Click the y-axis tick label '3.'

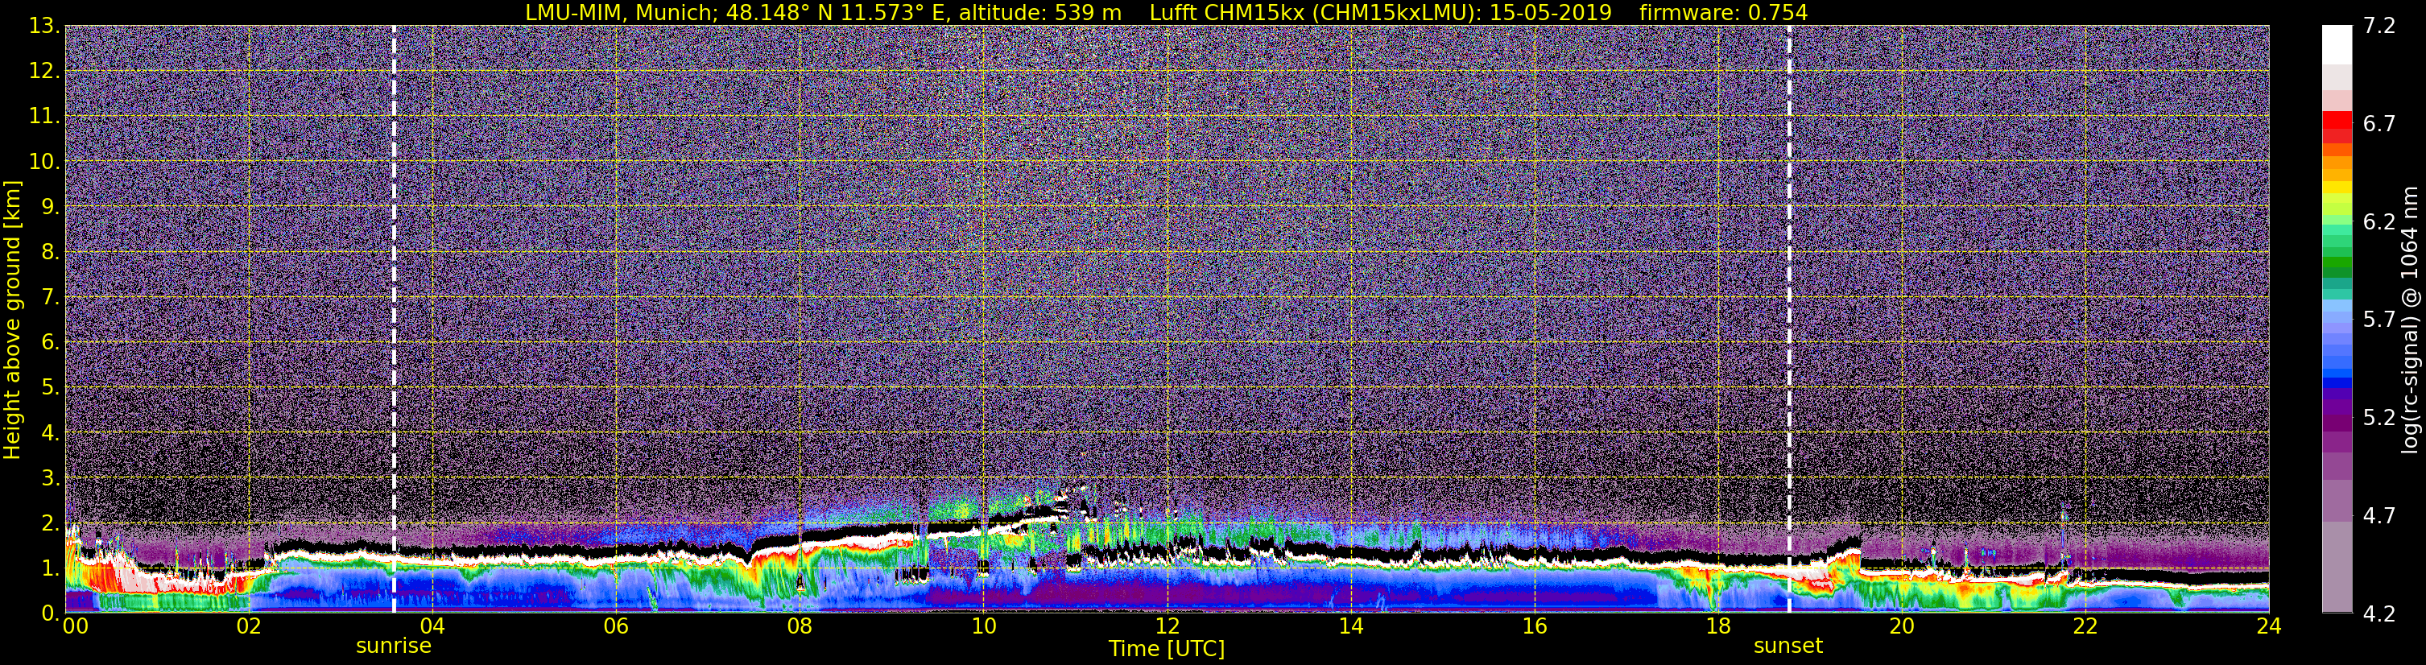point(50,477)
